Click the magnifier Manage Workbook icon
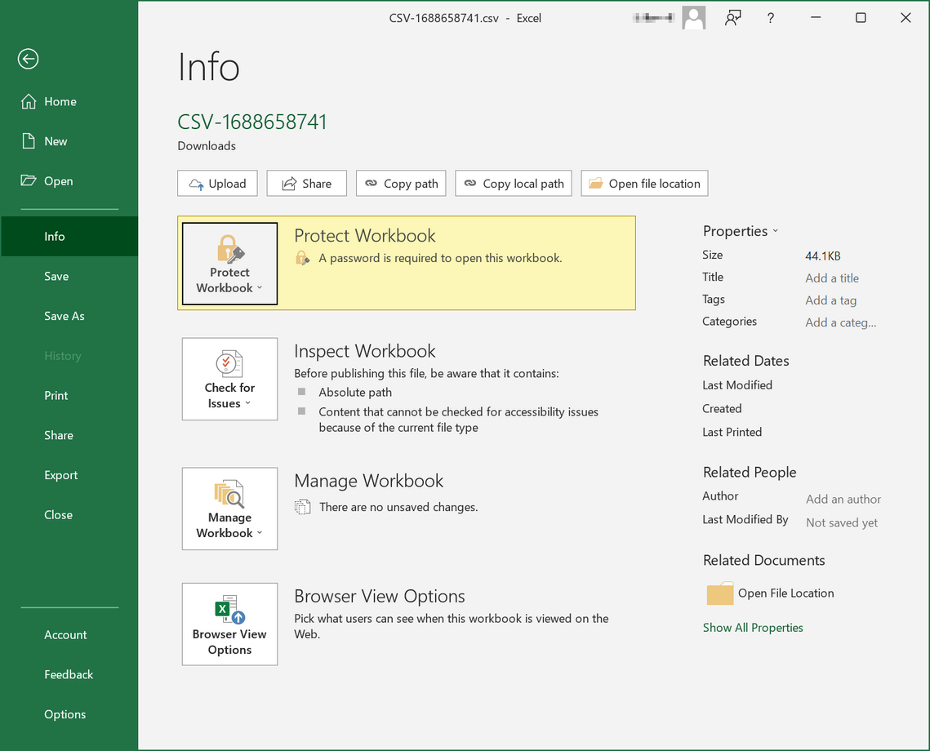The image size is (930, 751). tap(229, 494)
